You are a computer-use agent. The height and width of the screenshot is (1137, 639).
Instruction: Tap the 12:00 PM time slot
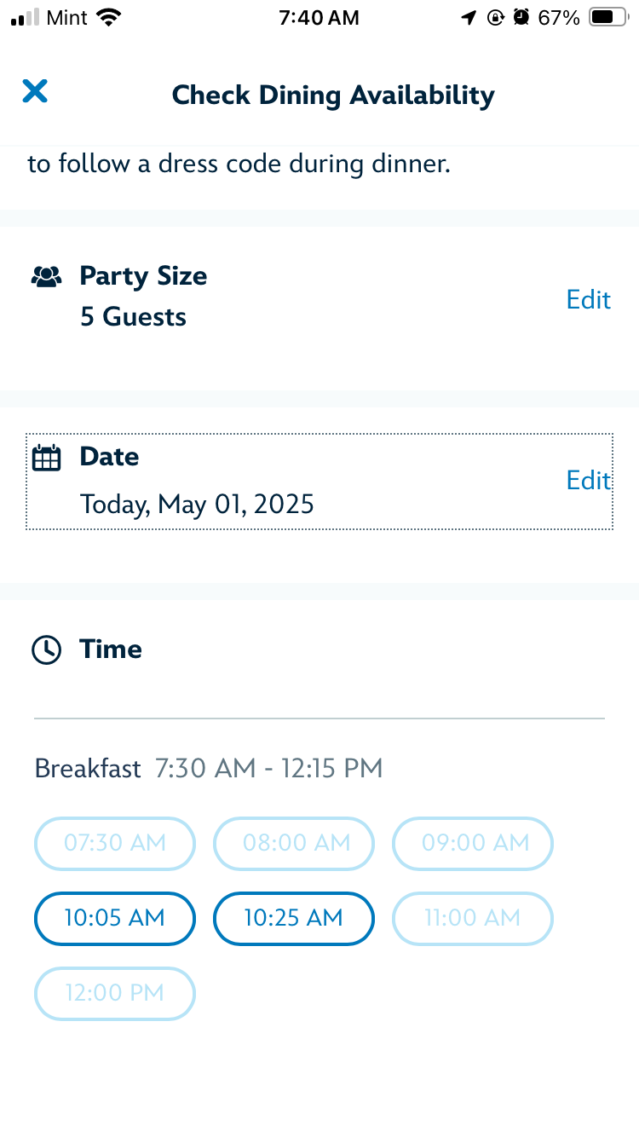coord(115,993)
